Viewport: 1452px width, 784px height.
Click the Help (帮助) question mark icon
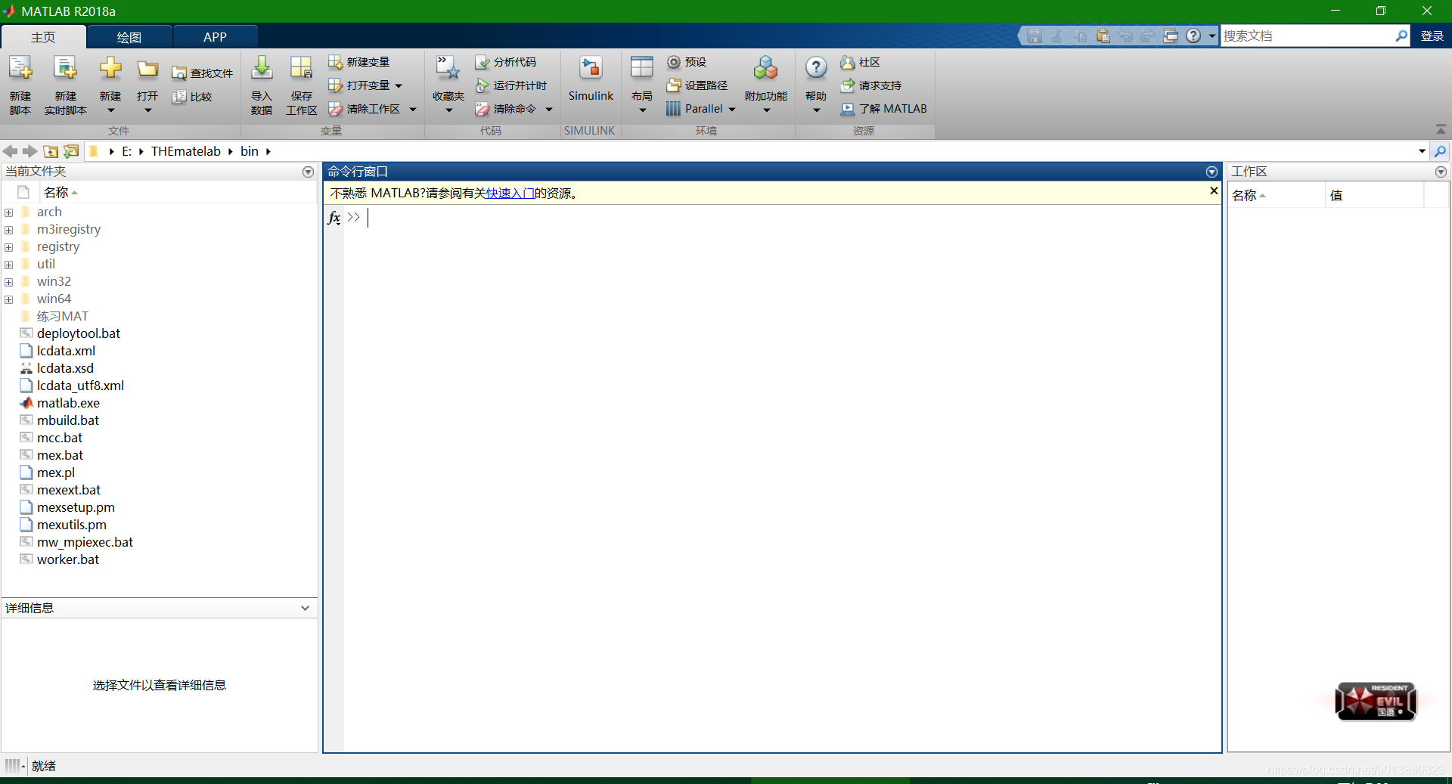(816, 68)
